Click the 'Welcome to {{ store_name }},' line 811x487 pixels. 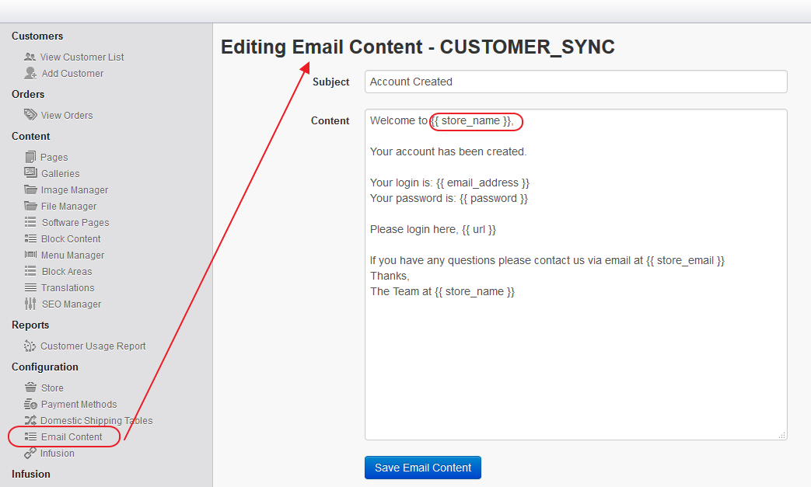442,121
